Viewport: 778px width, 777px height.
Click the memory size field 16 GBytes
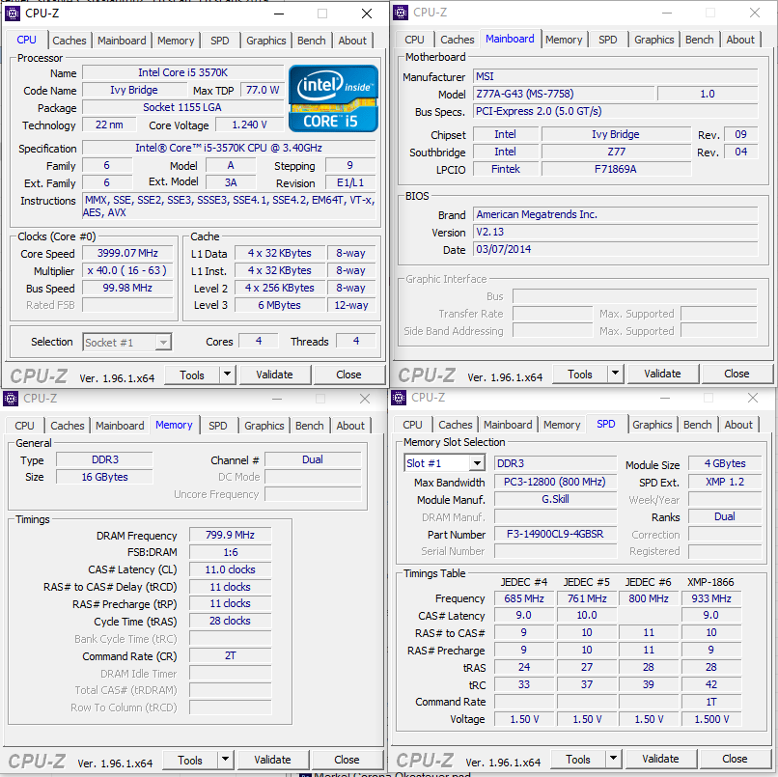(x=104, y=477)
